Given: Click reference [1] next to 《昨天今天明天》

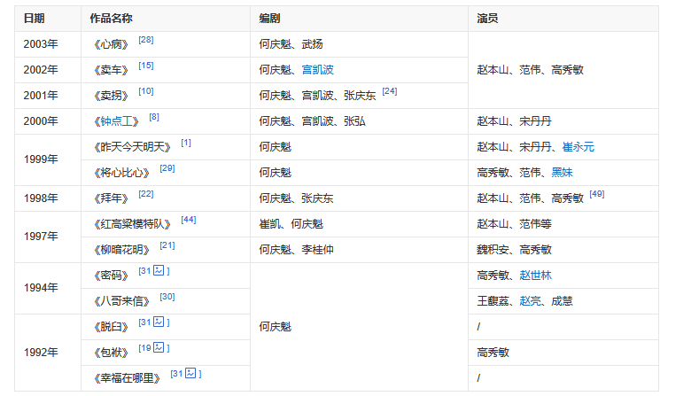Looking at the screenshot, I should click(186, 143).
